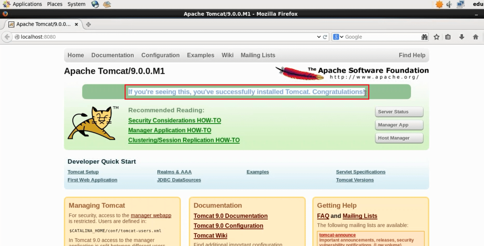Close the Apache Tomcat tab

point(76,24)
